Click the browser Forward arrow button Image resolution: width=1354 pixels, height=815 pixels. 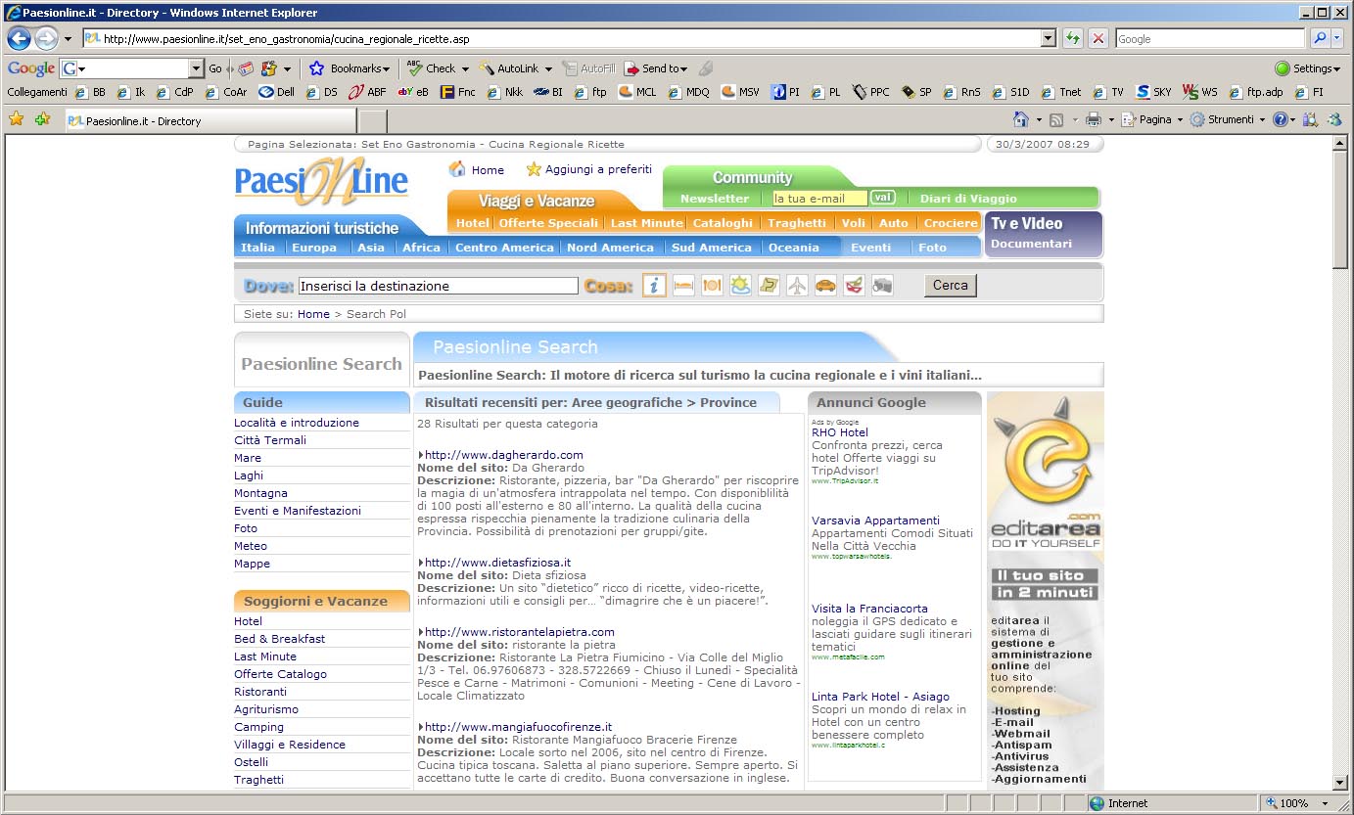(x=46, y=39)
